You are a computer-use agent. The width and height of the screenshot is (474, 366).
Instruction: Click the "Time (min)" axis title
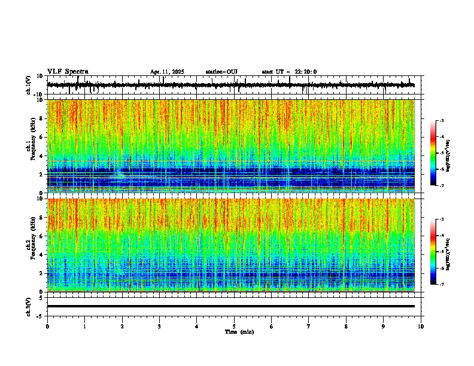pyautogui.click(x=239, y=332)
